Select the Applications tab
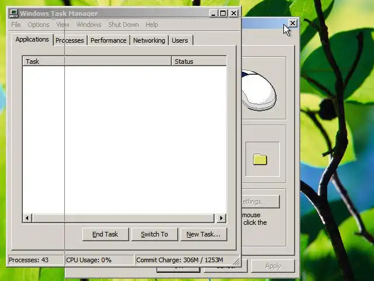 click(x=32, y=39)
